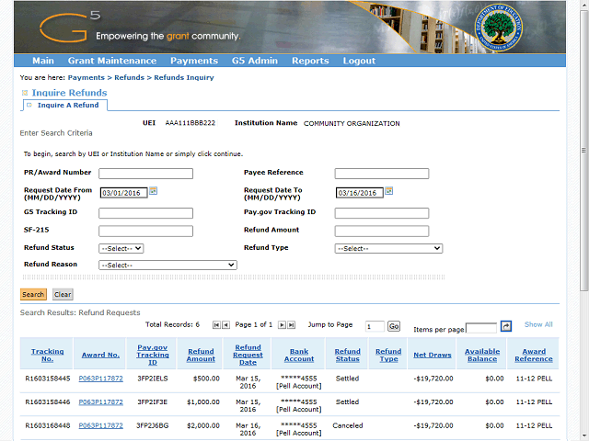Select the Inquire A Refund tab
The image size is (589, 441).
68,106
